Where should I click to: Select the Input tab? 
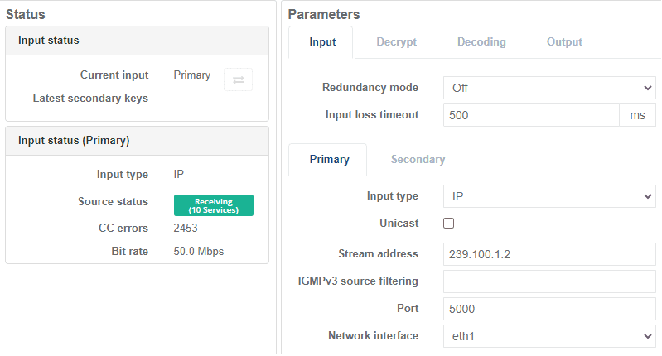pyautogui.click(x=322, y=42)
